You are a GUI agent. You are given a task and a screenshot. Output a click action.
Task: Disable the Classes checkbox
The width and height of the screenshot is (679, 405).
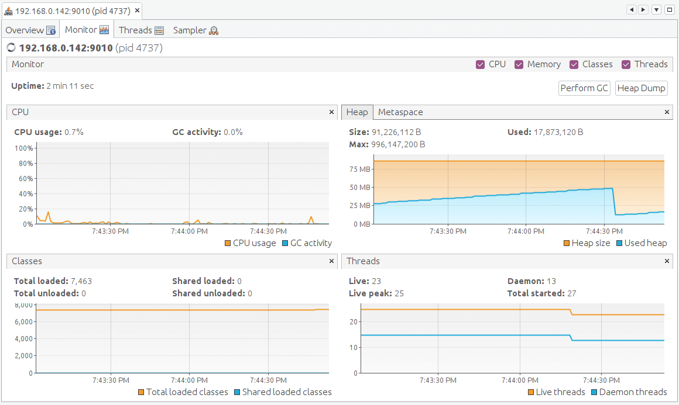pyautogui.click(x=574, y=64)
